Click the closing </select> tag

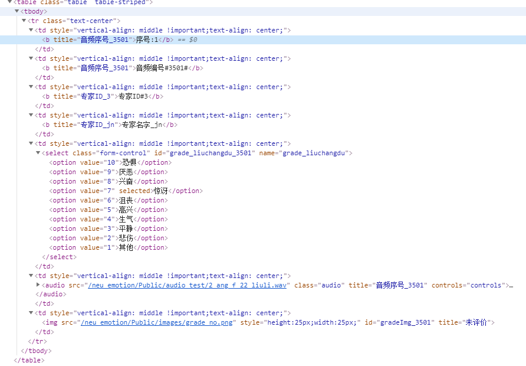click(x=60, y=257)
